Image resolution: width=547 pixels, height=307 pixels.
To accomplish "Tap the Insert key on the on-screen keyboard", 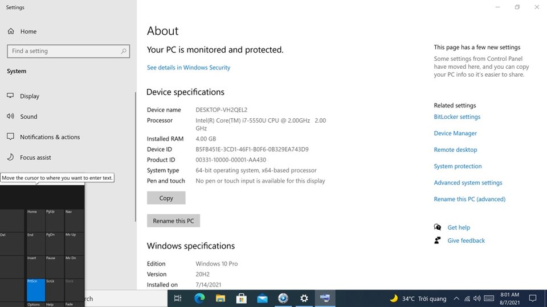I will pyautogui.click(x=35, y=267).
